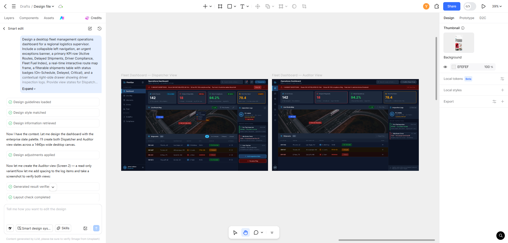The width and height of the screenshot is (508, 243).
Task: Open the shape tool dropdown arrow
Action: (235, 6)
